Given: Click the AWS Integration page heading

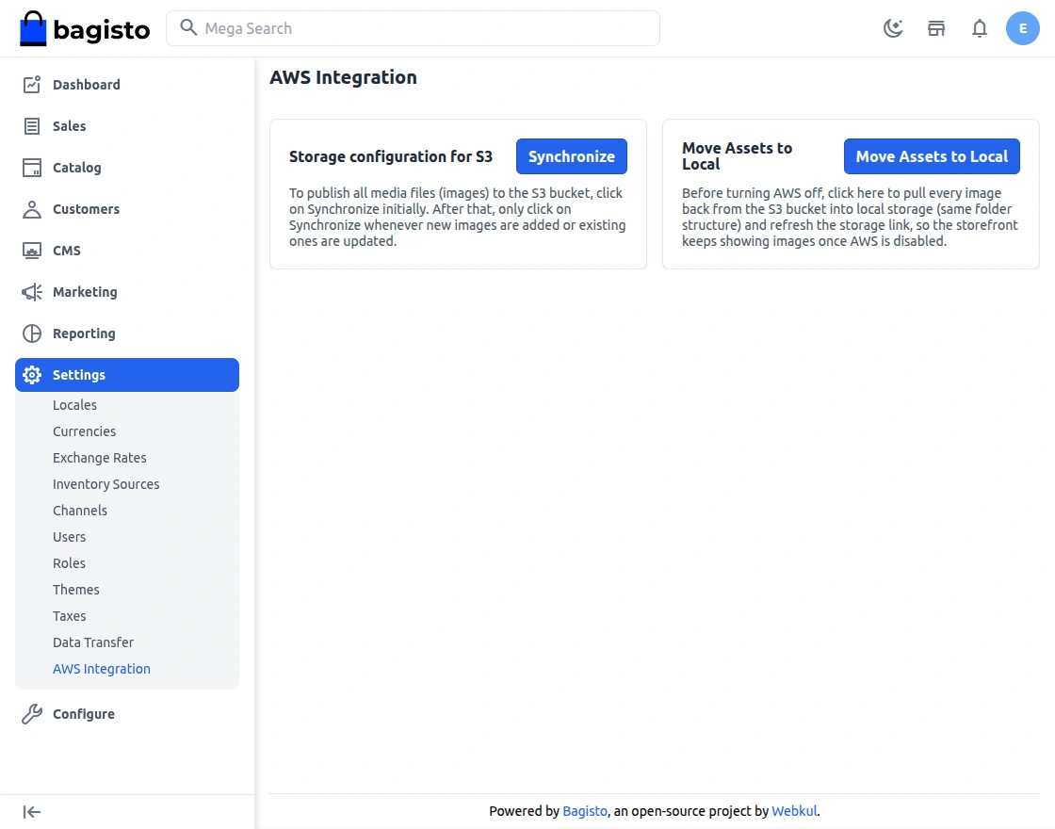Looking at the screenshot, I should point(343,77).
